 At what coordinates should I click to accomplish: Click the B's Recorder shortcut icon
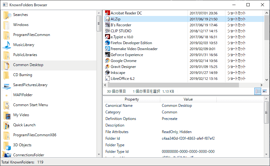click(x=108, y=25)
